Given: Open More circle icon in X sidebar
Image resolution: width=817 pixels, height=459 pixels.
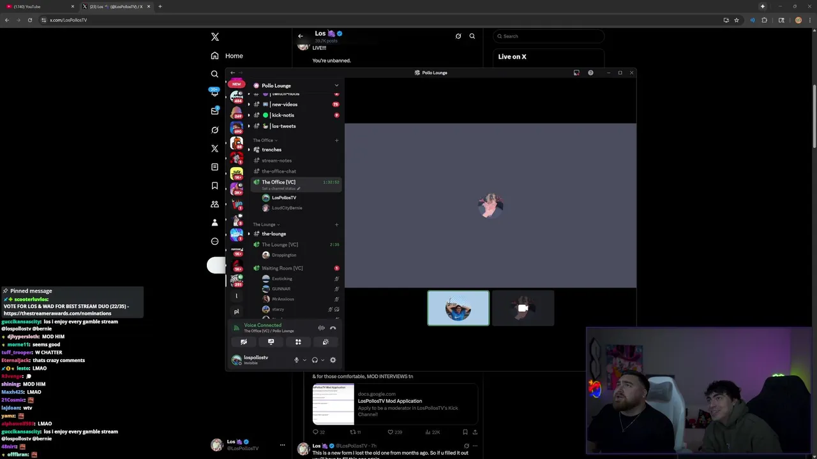Looking at the screenshot, I should point(214,241).
